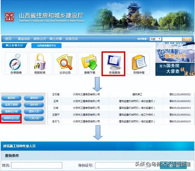Click the company name in 王国平 row
The height and width of the screenshot is (171, 195).
pos(86,115)
